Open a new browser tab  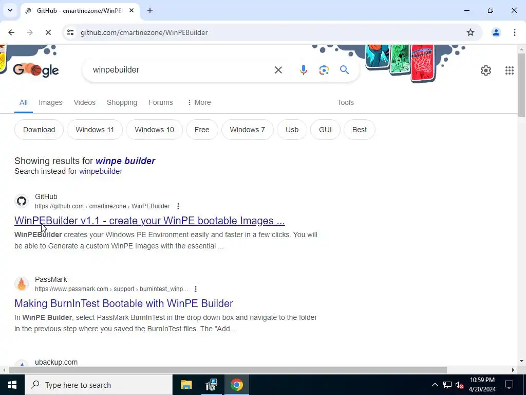coord(150,10)
